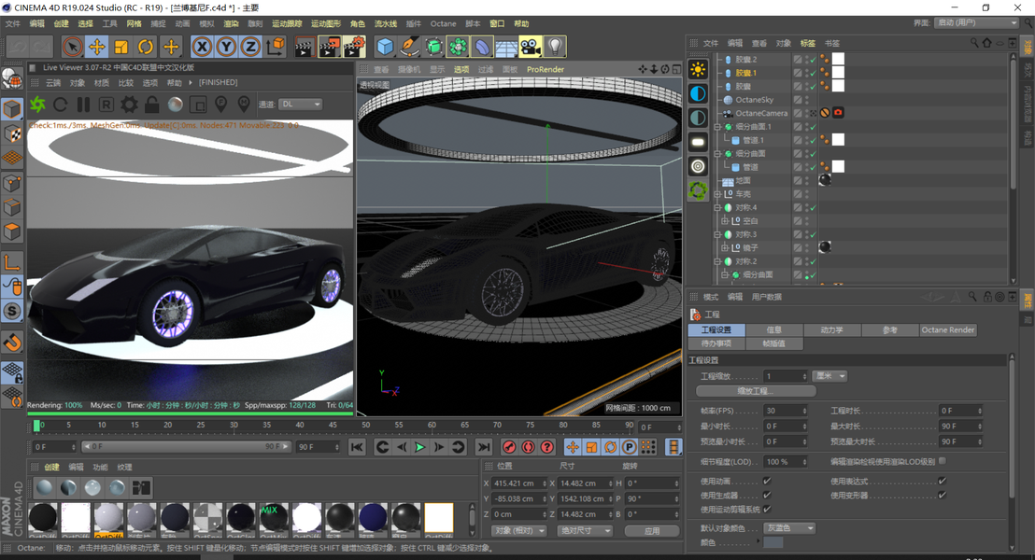
Task: Open the Octane menu in menu bar
Action: coord(443,23)
